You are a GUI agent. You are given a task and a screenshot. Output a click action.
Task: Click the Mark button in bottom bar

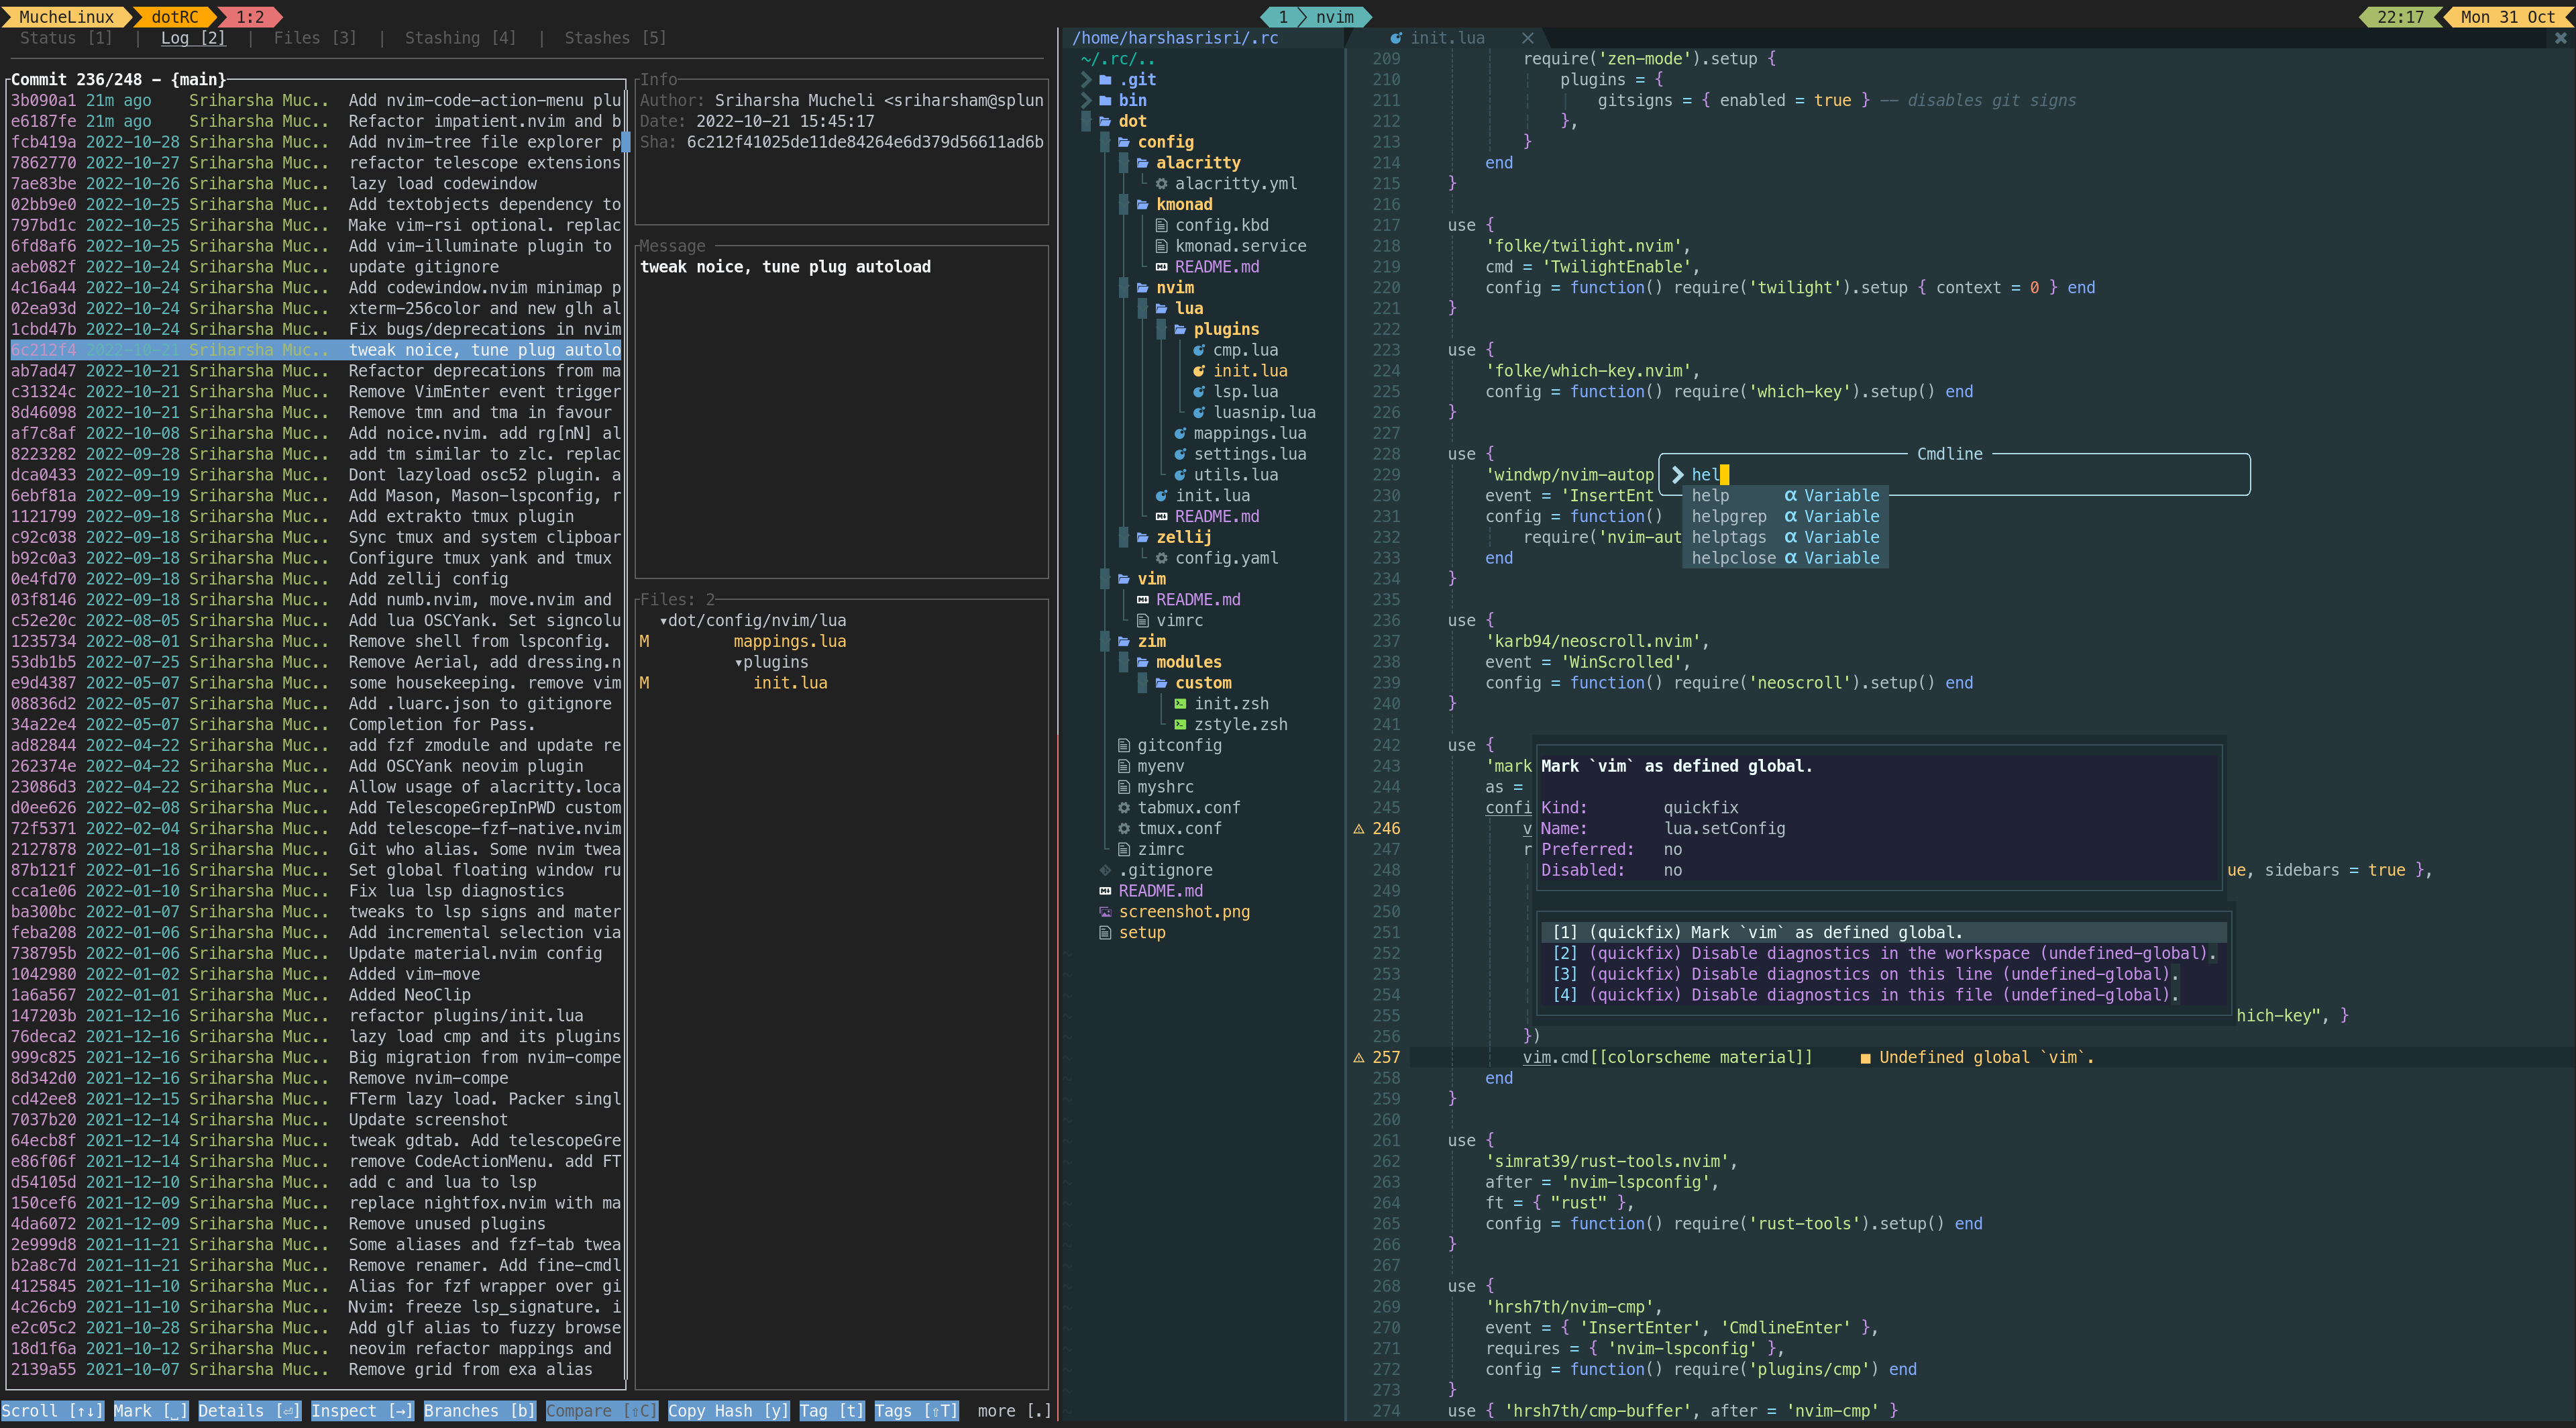coord(151,1411)
